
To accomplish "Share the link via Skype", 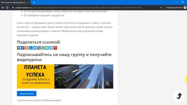I will tap(47, 48).
